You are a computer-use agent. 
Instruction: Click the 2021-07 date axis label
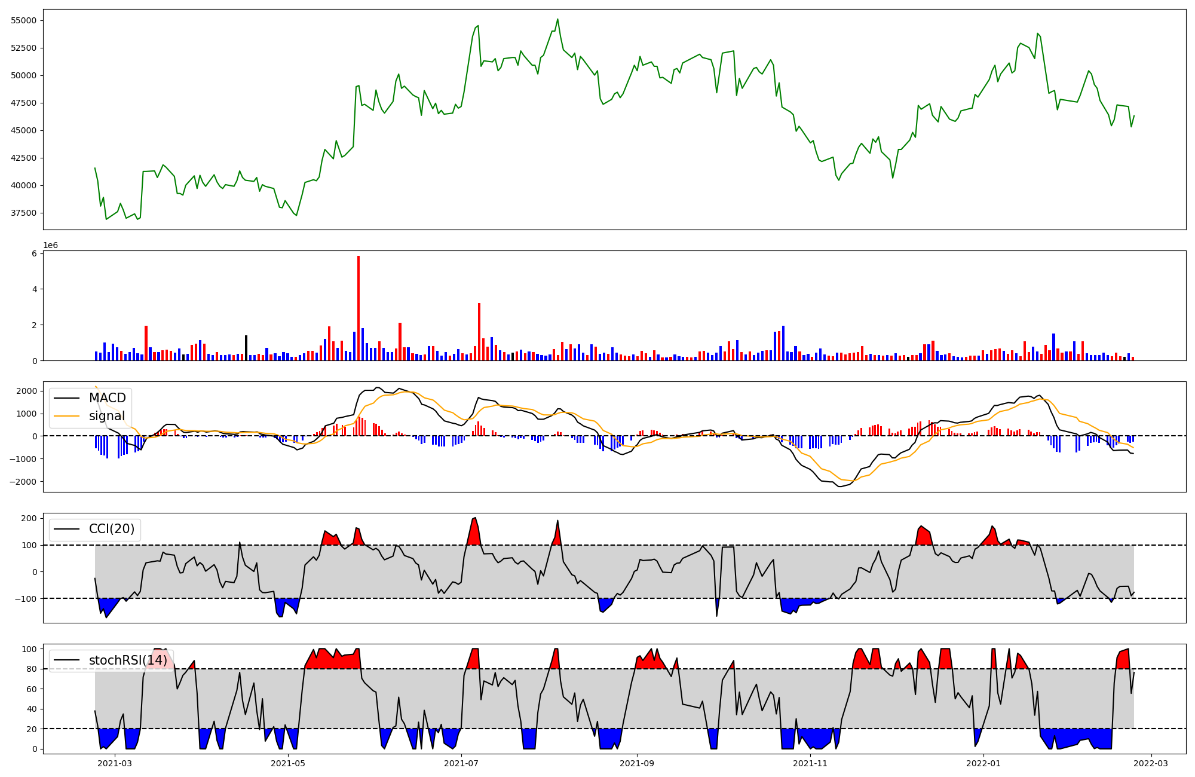pos(462,763)
